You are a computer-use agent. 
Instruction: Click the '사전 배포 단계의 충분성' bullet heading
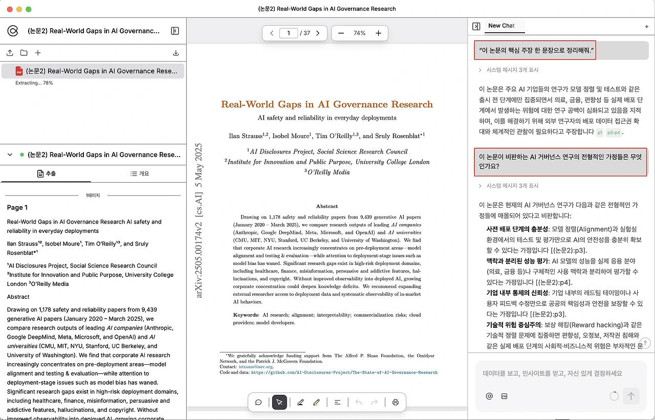[517, 229]
